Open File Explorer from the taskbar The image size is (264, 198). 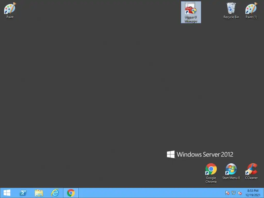(x=39, y=193)
